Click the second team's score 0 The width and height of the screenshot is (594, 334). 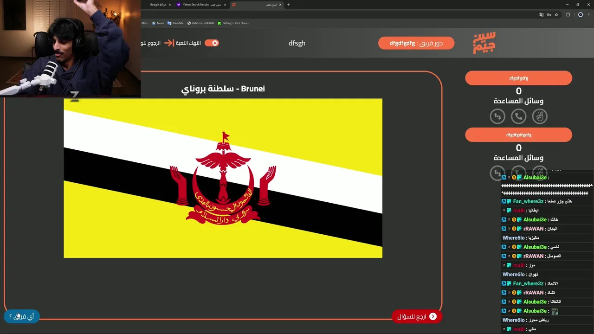(518, 148)
